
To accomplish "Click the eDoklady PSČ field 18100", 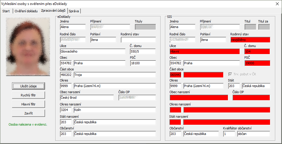I will coord(143,63).
